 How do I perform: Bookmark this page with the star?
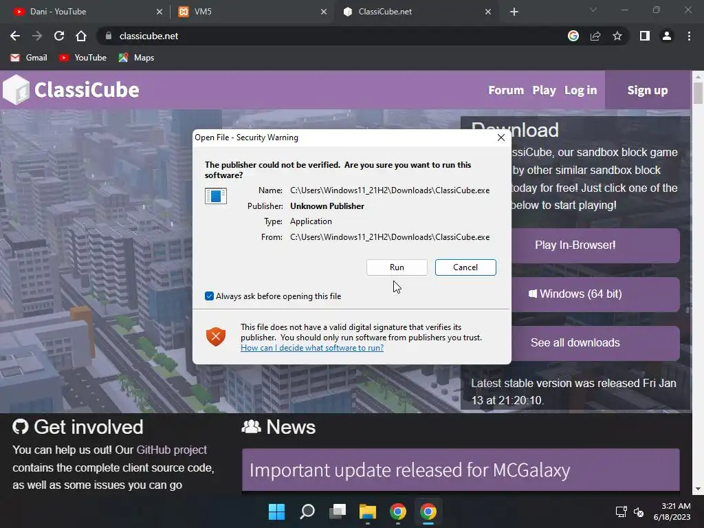617,36
